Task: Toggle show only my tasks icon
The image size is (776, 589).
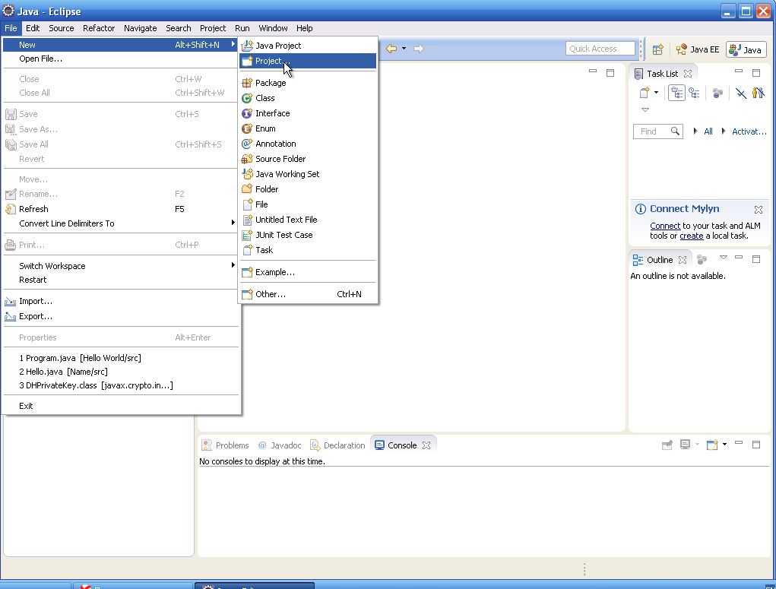Action: pos(759,93)
